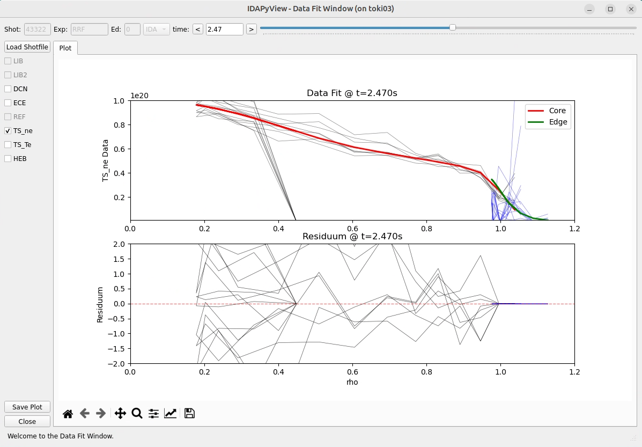Enable the TS_Te checkbox

pyautogui.click(x=8, y=144)
